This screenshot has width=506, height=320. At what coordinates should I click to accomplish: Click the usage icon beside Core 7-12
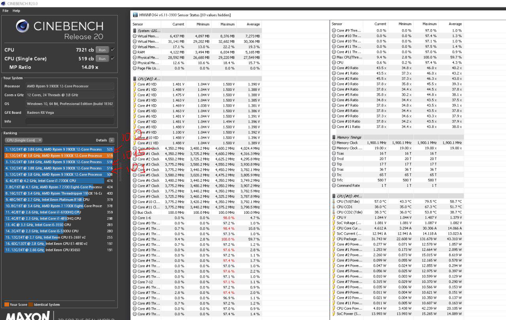pyautogui.click(x=134, y=282)
